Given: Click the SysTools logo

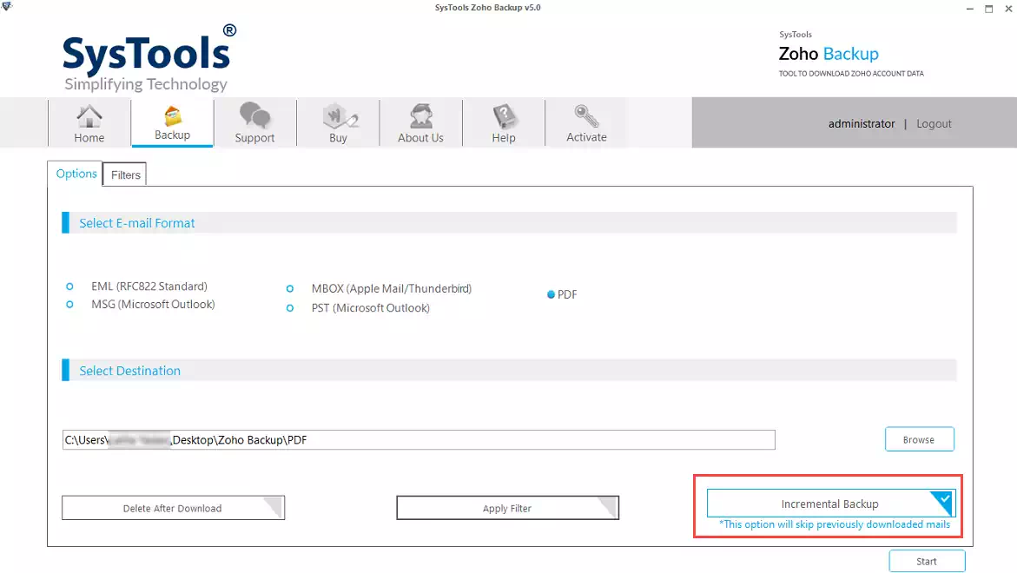Looking at the screenshot, I should 149,59.
